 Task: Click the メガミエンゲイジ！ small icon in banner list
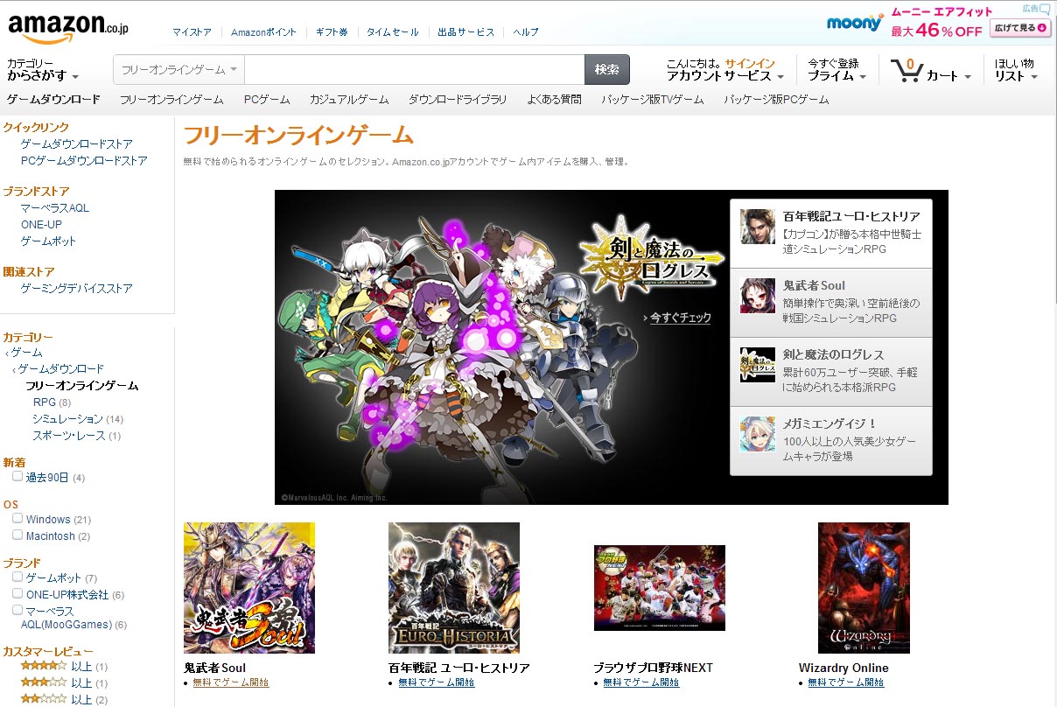757,434
